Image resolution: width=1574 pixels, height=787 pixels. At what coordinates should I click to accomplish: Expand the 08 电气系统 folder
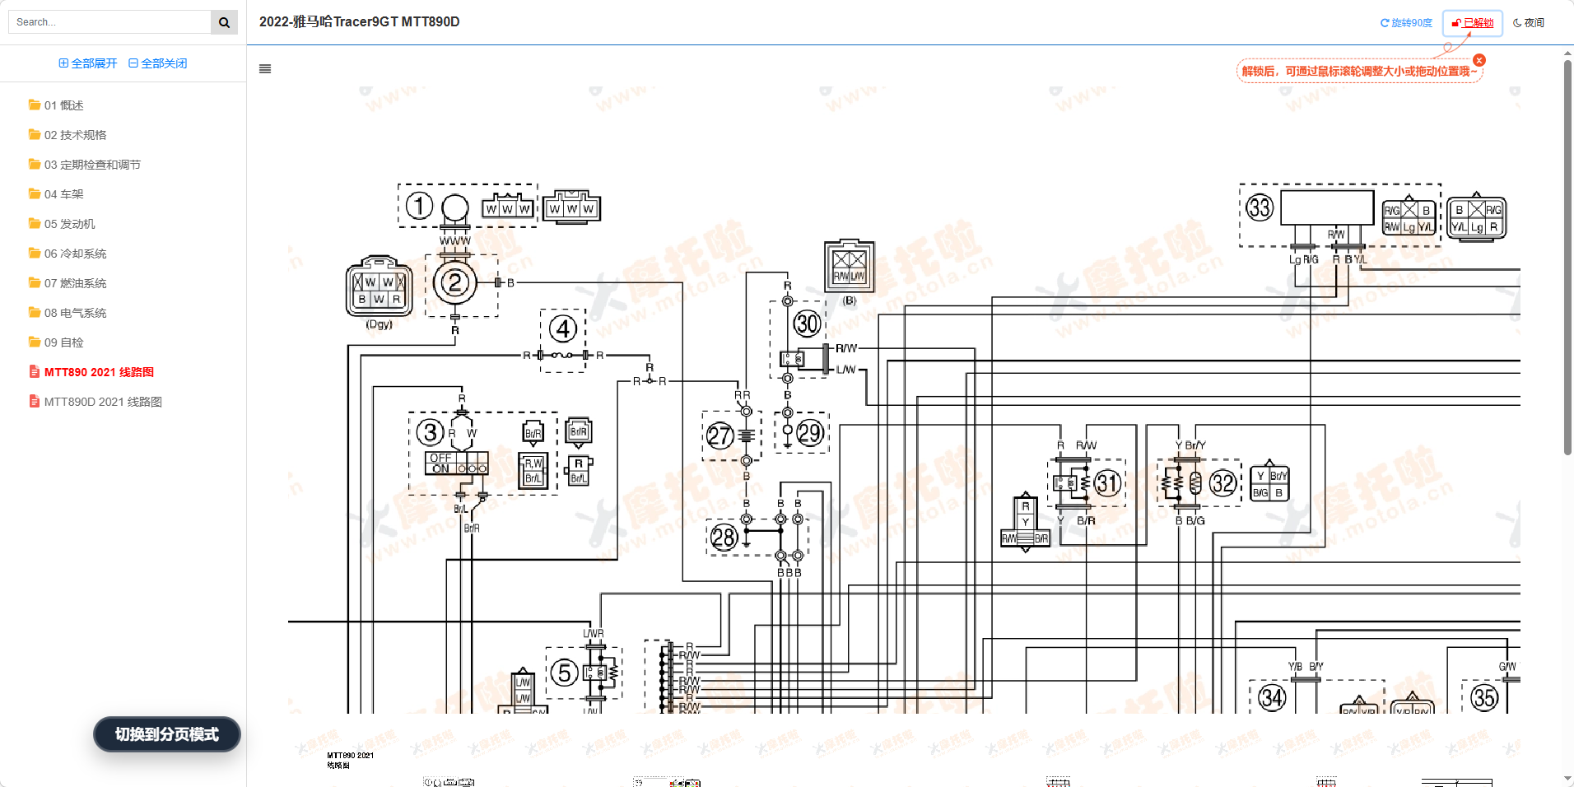click(75, 313)
